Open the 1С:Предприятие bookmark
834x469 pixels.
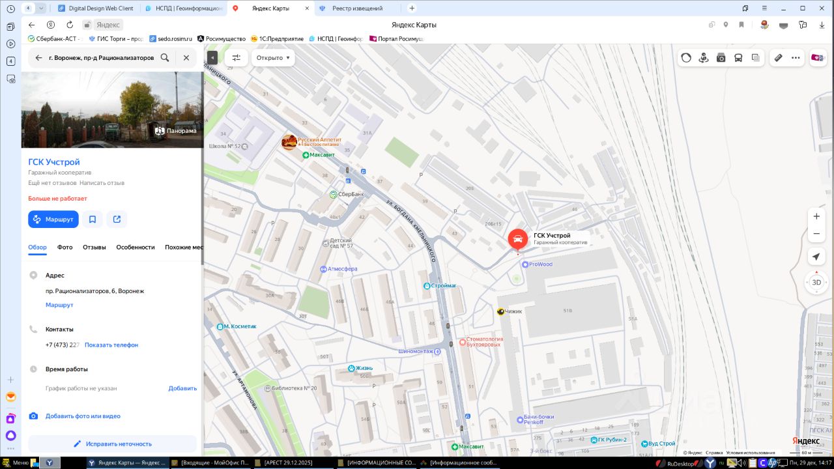pos(278,38)
